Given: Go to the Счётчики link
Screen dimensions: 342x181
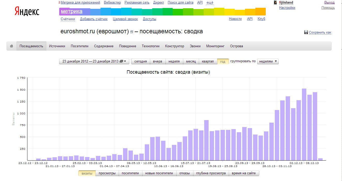Looking at the screenshot, I should coord(68,19).
